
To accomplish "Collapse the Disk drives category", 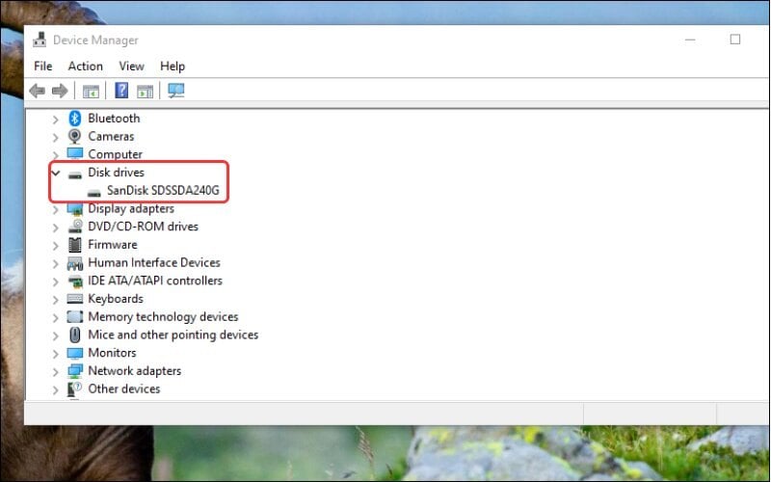I will point(56,173).
